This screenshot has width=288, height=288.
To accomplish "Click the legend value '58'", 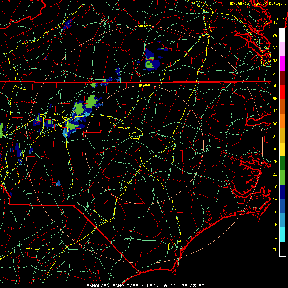I will pyautogui.click(x=275, y=60).
